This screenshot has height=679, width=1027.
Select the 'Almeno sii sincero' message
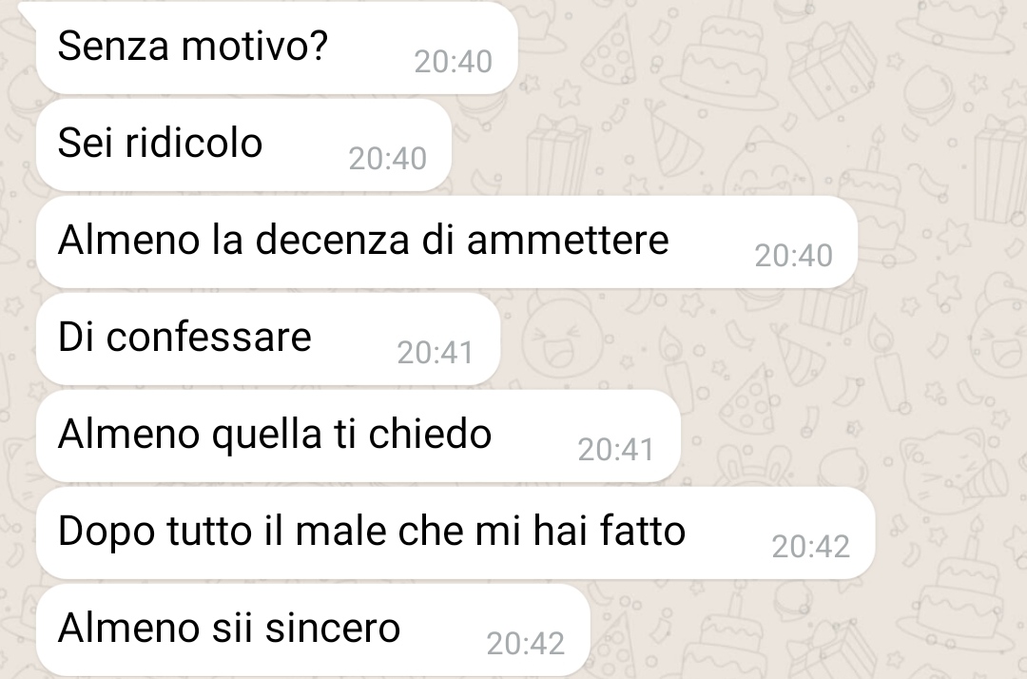(x=313, y=630)
